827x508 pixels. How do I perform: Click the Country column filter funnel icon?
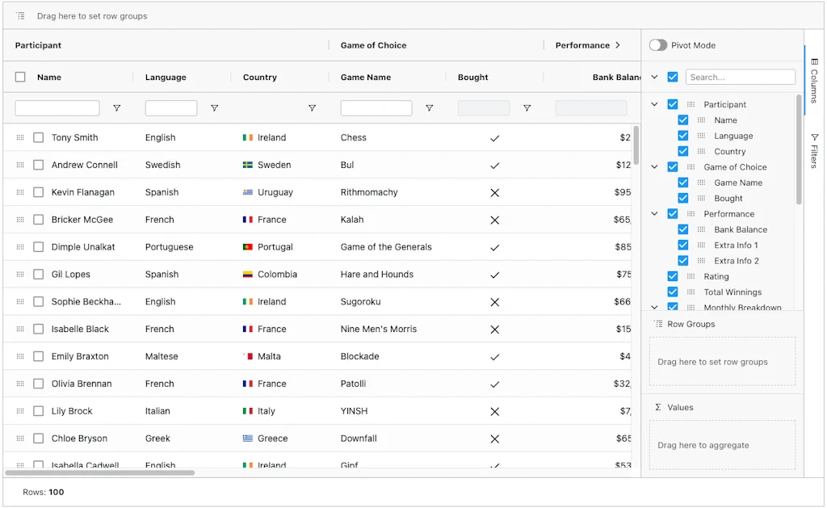point(312,108)
